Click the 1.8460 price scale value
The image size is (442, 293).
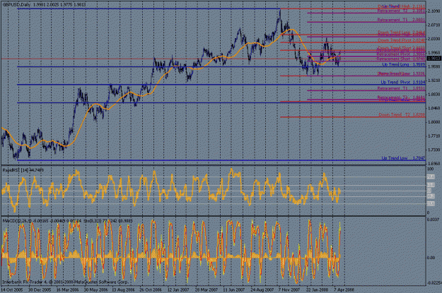point(434,108)
